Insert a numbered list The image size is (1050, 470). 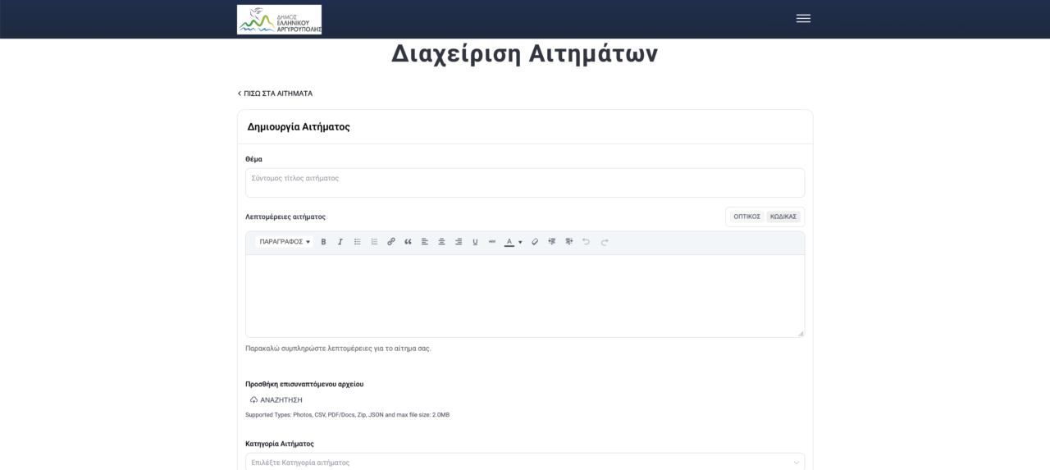(374, 242)
